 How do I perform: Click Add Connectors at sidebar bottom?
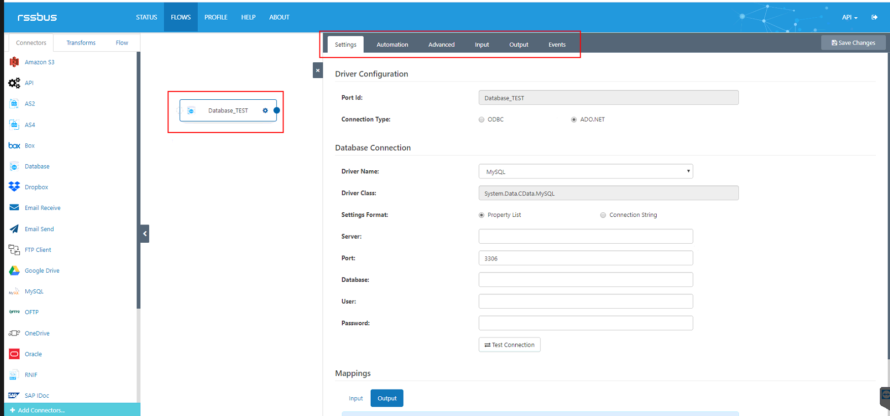(x=72, y=410)
